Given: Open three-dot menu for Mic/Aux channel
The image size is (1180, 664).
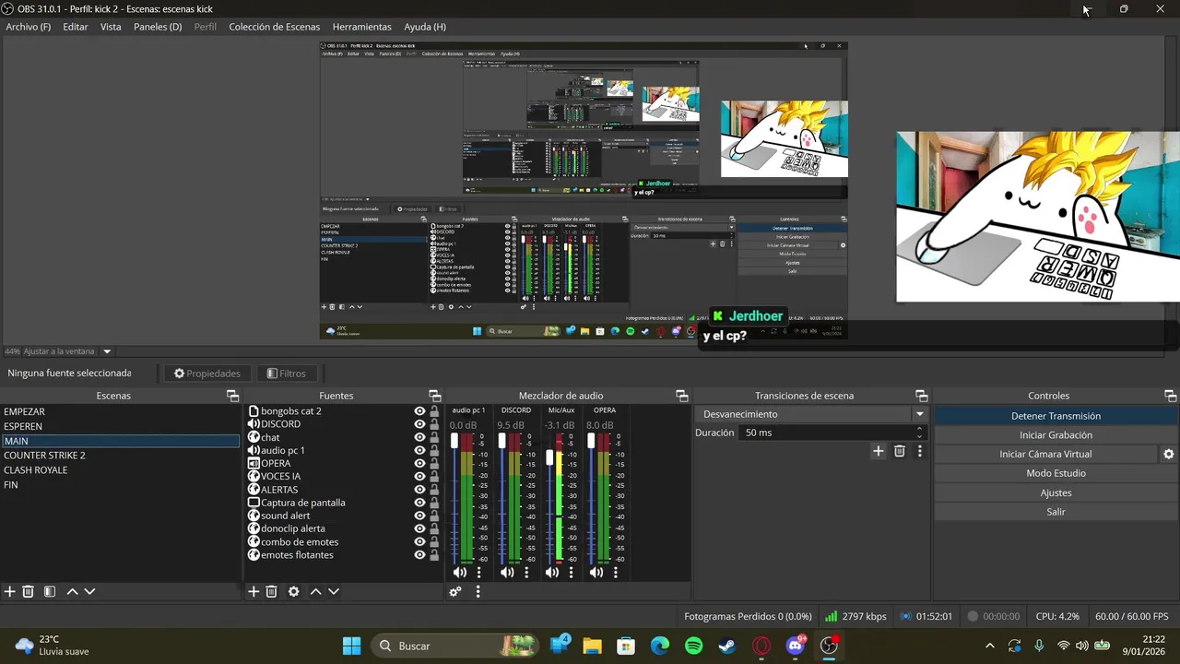Looking at the screenshot, I should 571,573.
